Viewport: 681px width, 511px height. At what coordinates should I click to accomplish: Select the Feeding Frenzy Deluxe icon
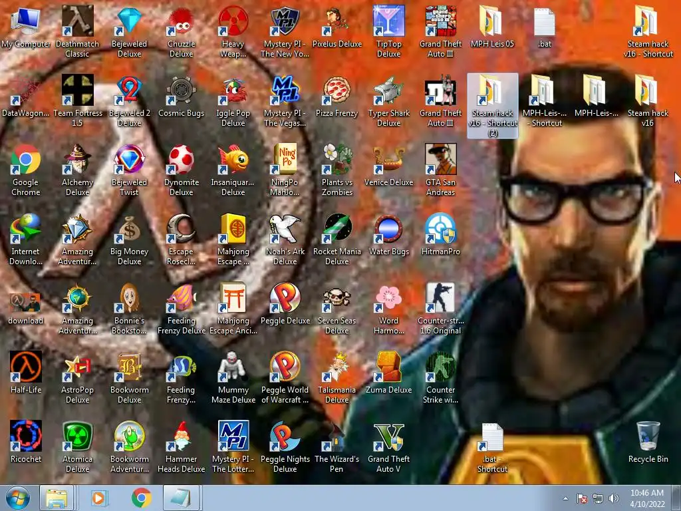point(181,297)
